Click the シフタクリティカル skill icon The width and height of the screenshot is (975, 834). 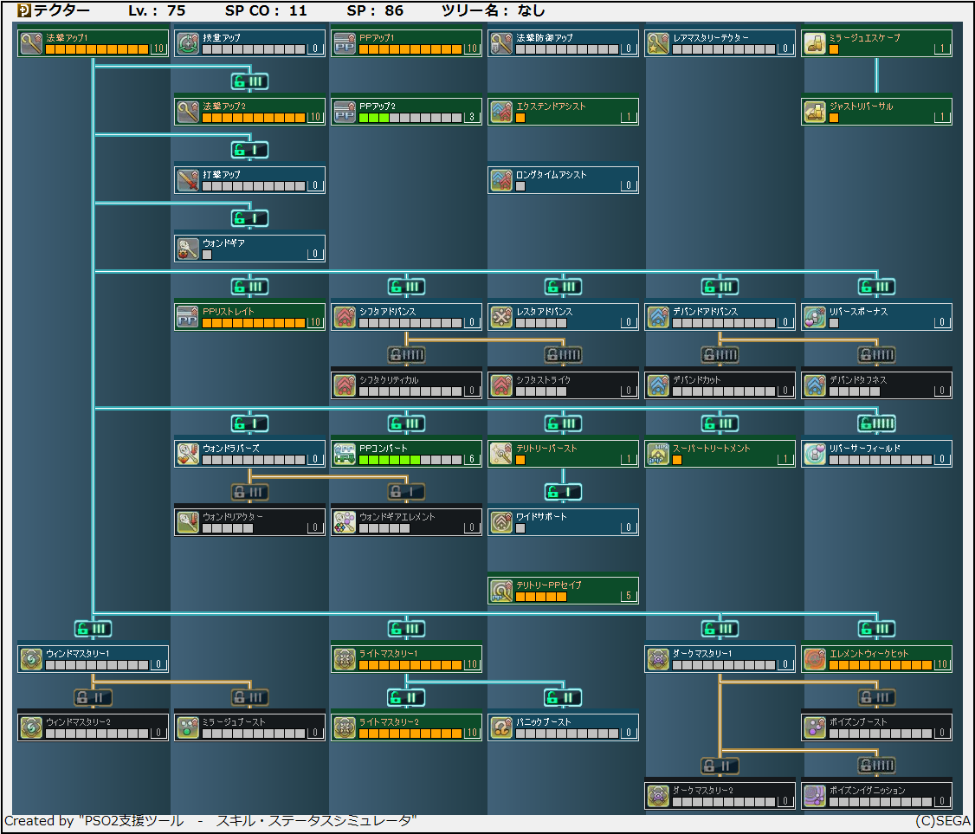coord(345,385)
